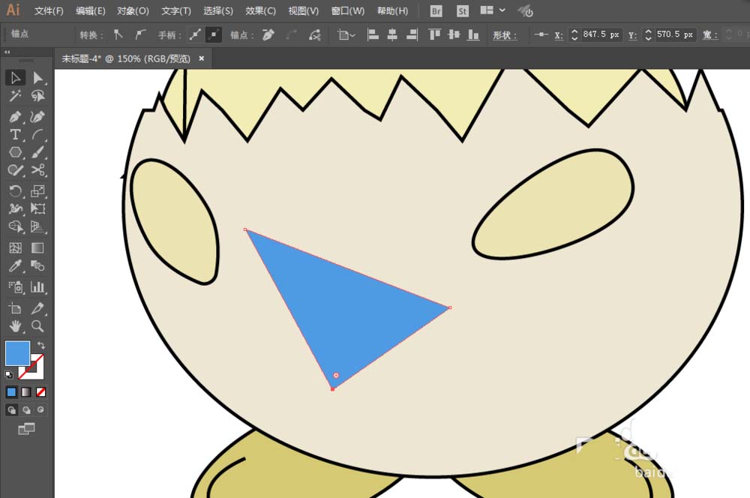Align anchors to vertical bottom
Viewport: 750px width, 498px height.
point(473,34)
